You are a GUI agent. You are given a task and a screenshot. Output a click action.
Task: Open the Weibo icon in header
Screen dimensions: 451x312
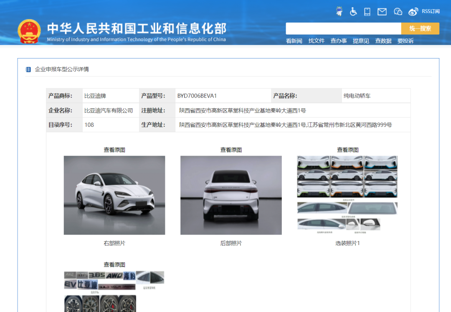(x=413, y=12)
